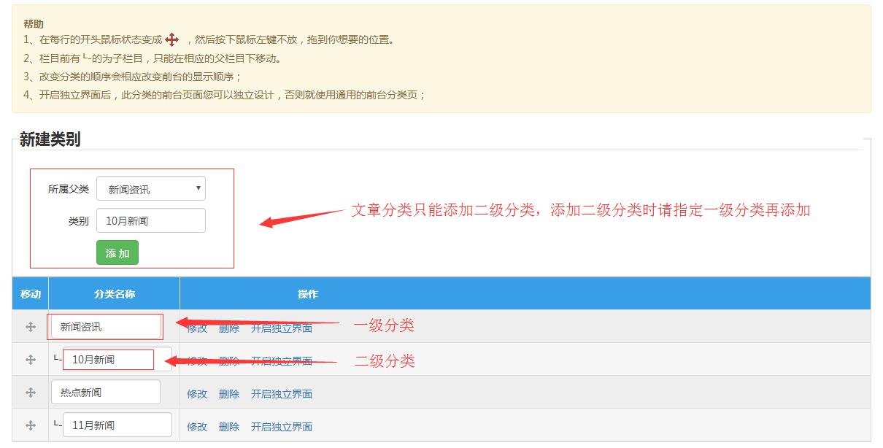This screenshot has height=448, width=883.
Task: Click the red move cursor icon in help text
Action: pos(172,40)
